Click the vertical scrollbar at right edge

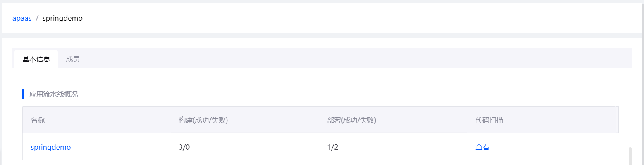point(630,156)
